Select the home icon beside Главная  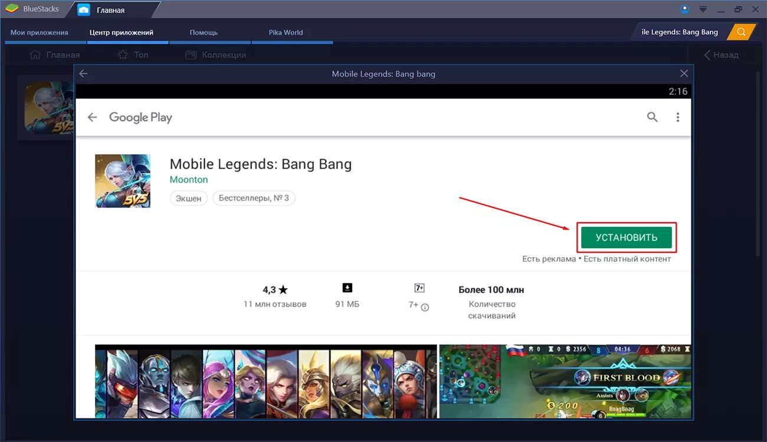pos(35,54)
